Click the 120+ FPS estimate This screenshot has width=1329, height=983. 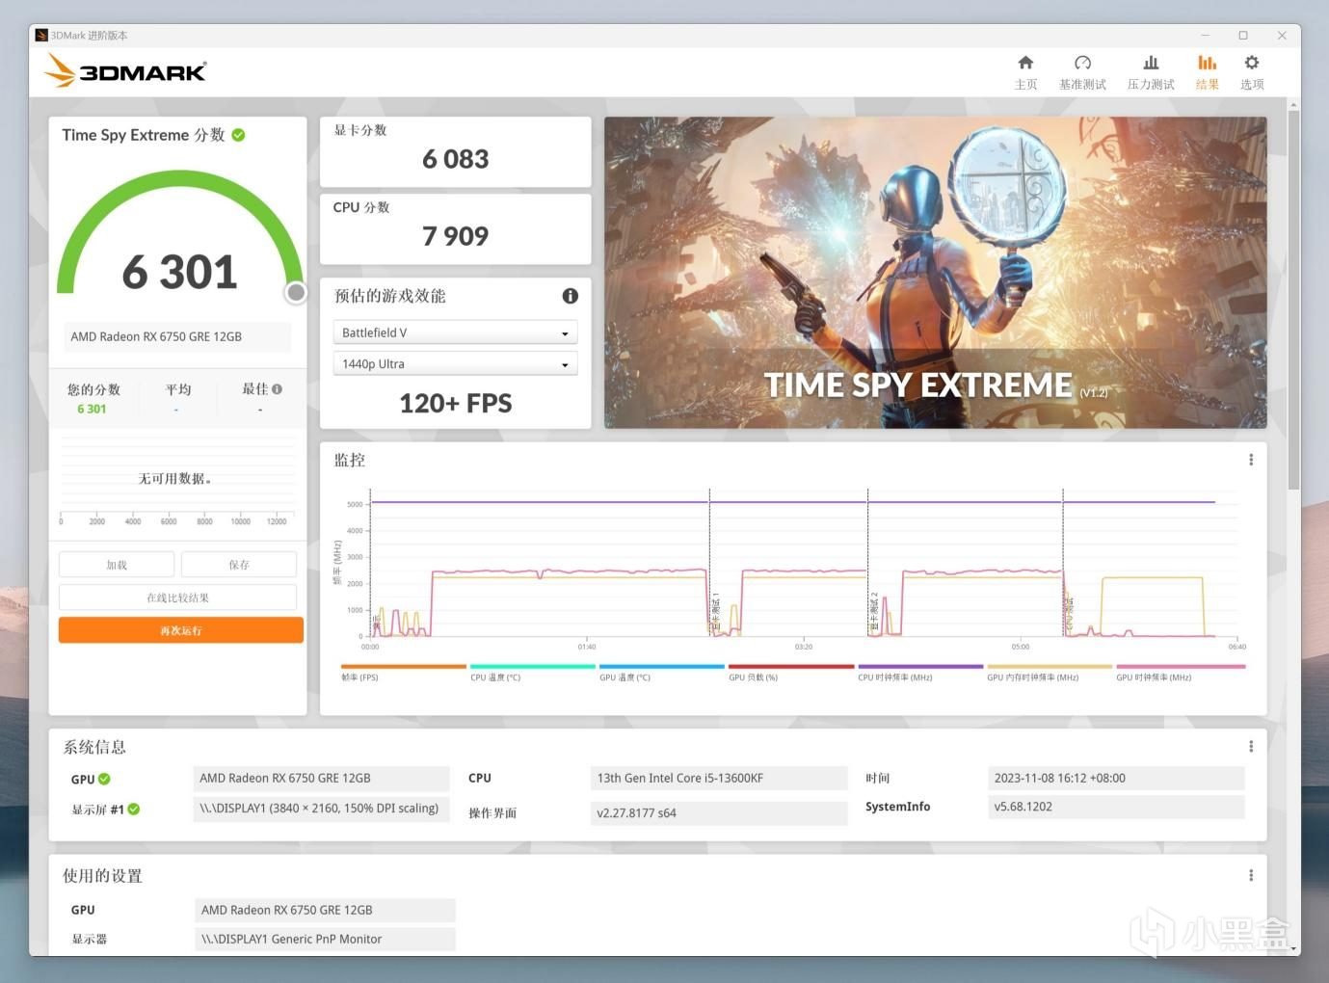(455, 404)
